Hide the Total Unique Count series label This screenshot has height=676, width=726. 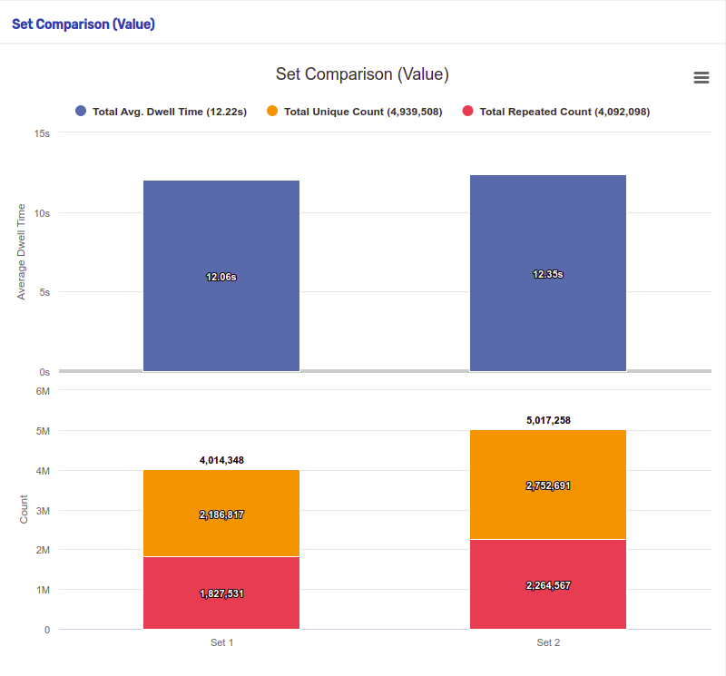(363, 112)
